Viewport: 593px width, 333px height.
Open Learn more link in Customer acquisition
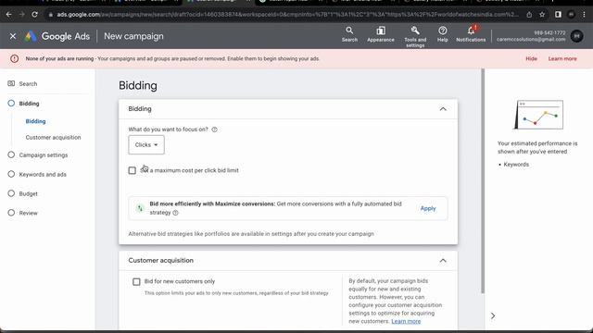click(x=406, y=321)
